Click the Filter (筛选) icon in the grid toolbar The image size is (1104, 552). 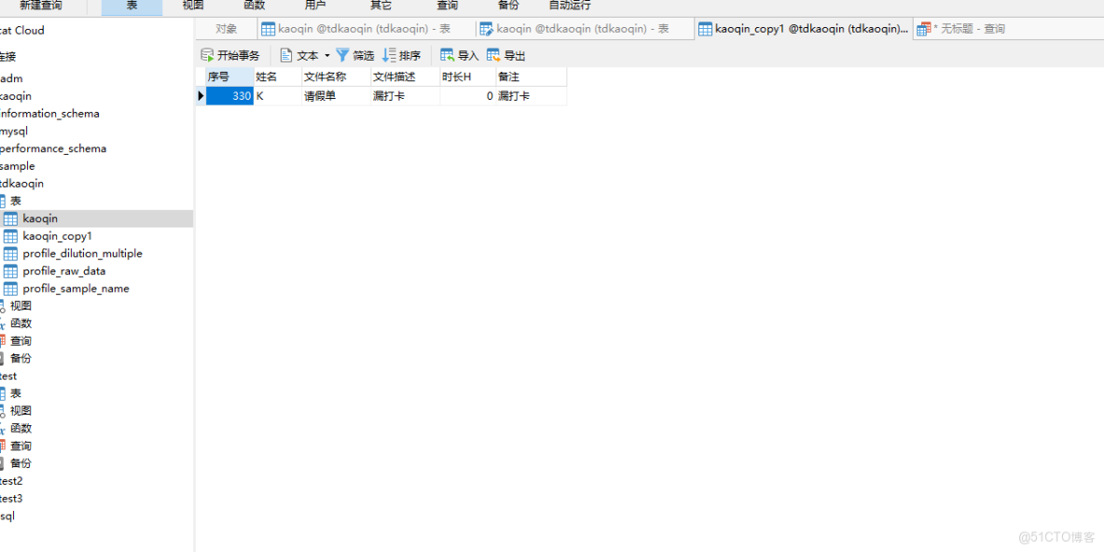[356, 54]
